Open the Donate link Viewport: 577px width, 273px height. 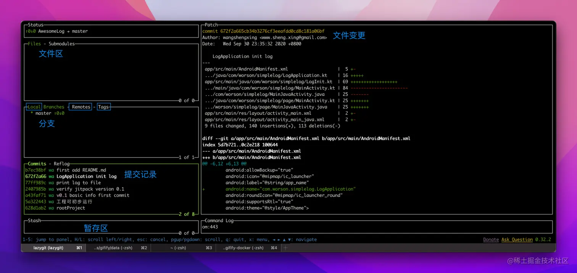pyautogui.click(x=491, y=240)
